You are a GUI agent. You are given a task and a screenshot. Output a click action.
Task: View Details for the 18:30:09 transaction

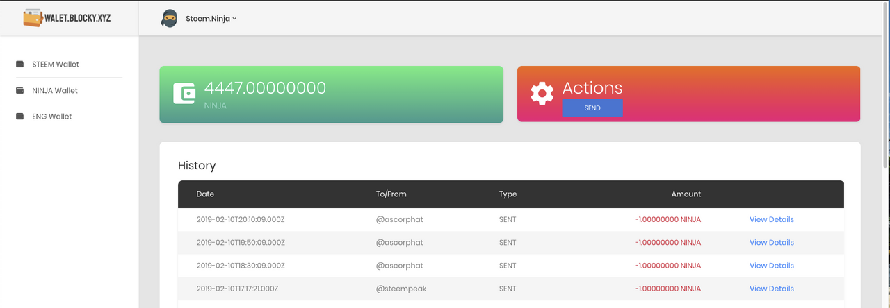772,266
